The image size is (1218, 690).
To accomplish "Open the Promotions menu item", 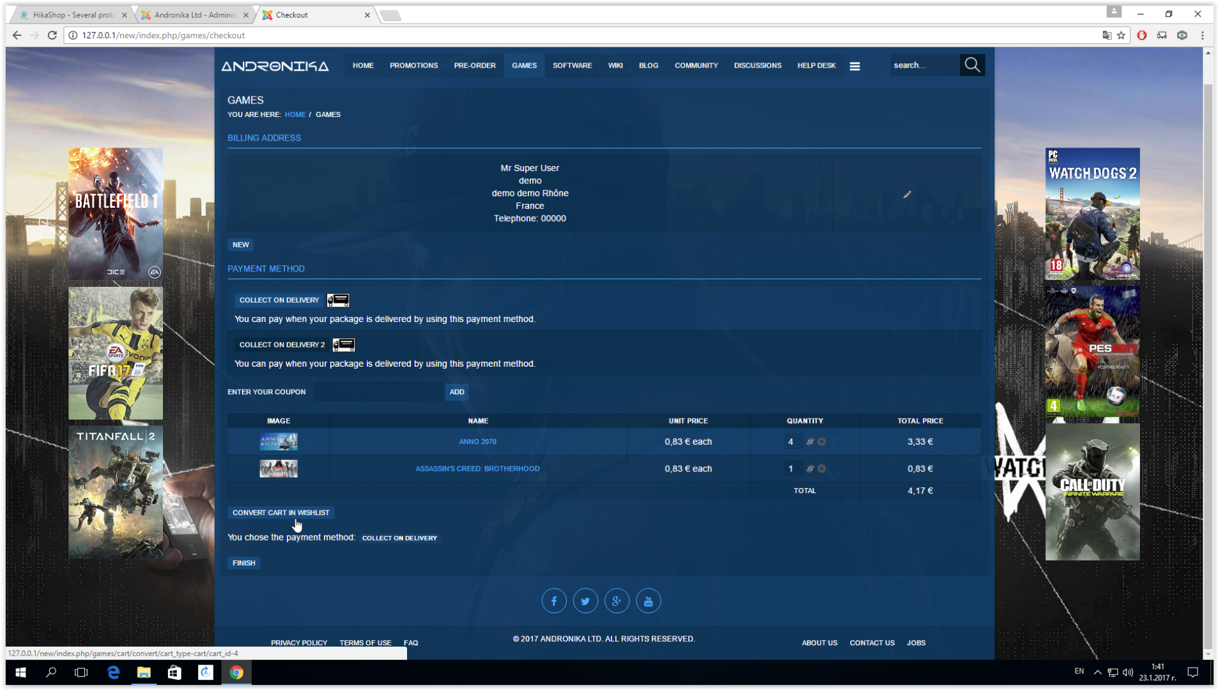I will pos(413,66).
